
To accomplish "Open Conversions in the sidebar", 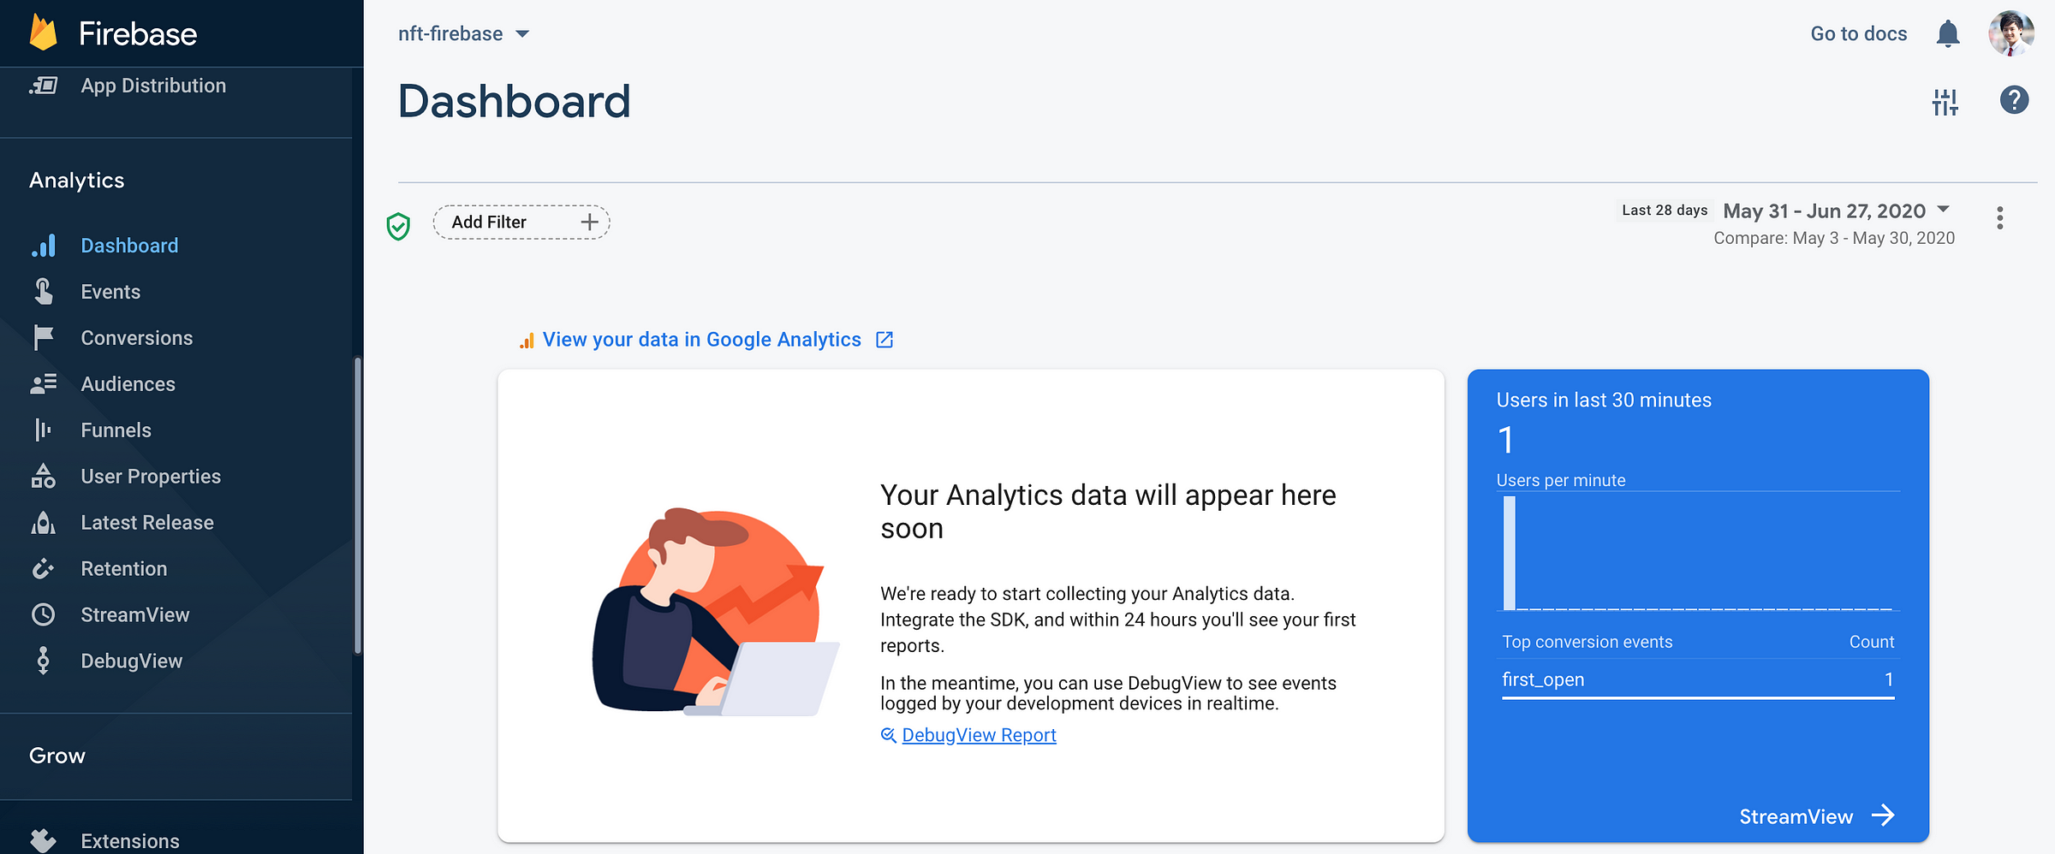I will [x=136, y=338].
